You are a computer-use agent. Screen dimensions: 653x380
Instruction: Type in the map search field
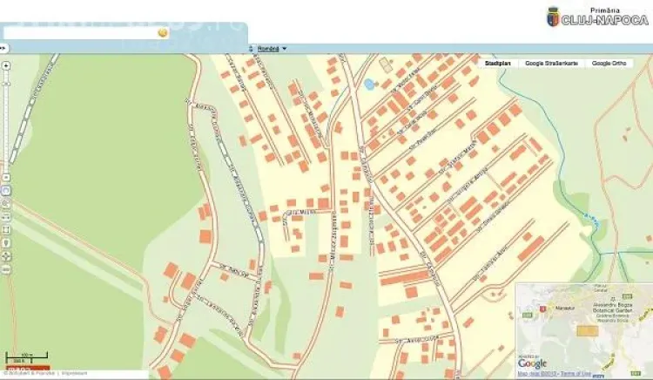[78, 32]
